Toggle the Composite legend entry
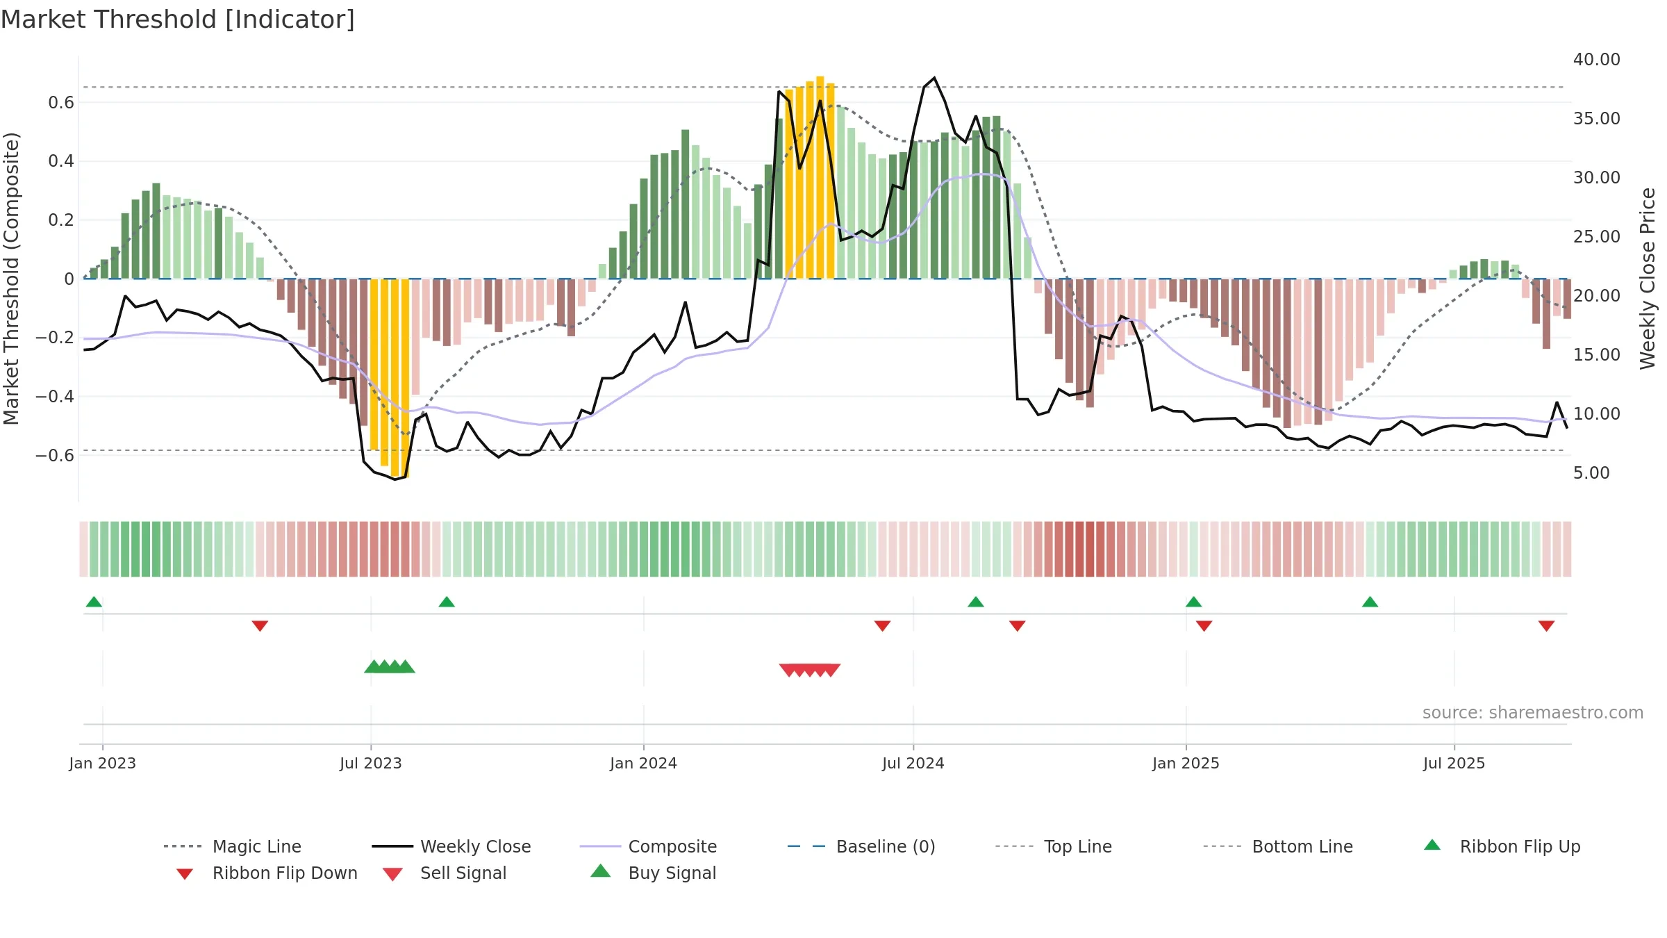 [648, 846]
